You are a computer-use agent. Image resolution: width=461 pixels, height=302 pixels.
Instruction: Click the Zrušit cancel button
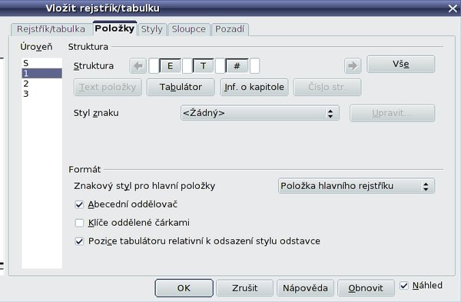point(244,288)
